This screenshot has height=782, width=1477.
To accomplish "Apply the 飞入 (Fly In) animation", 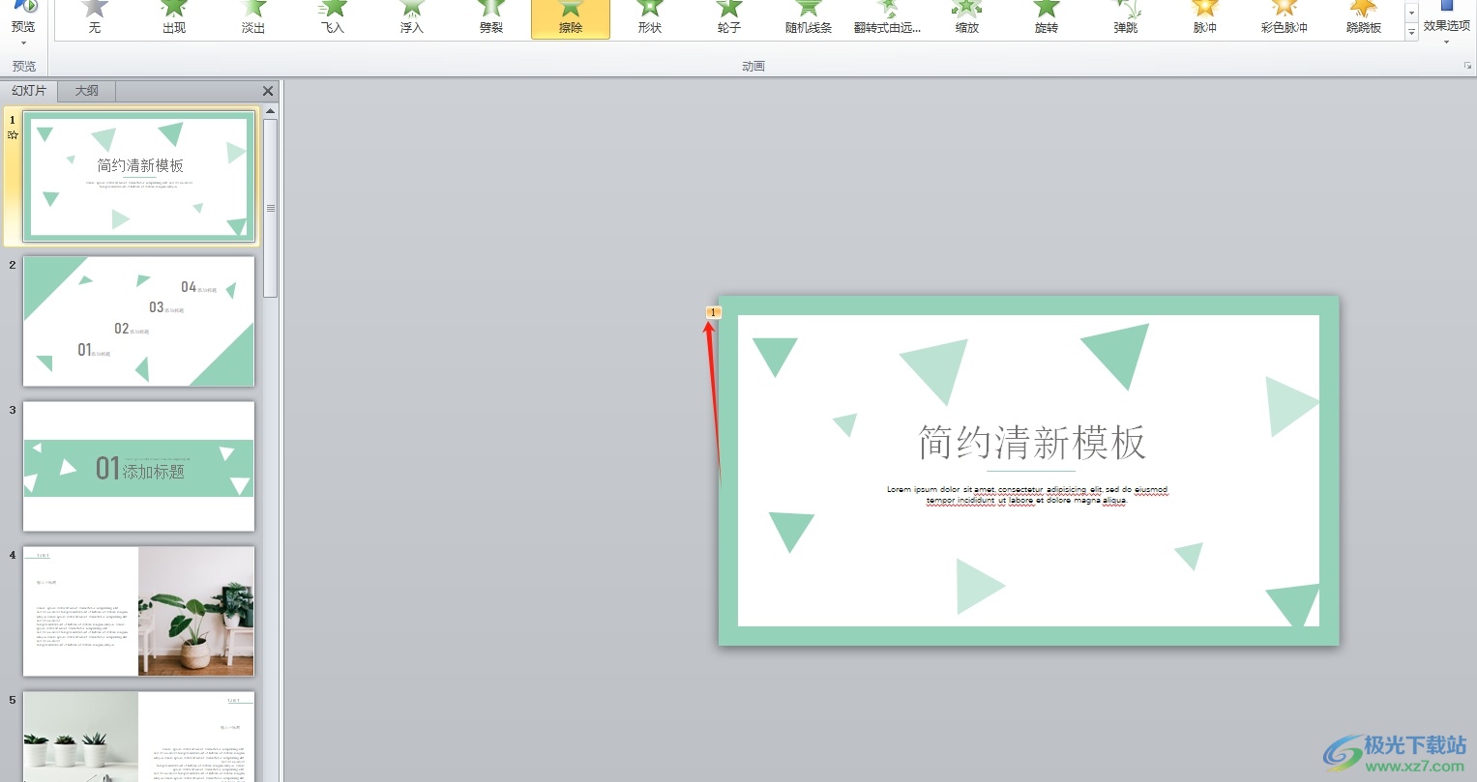I will (333, 18).
